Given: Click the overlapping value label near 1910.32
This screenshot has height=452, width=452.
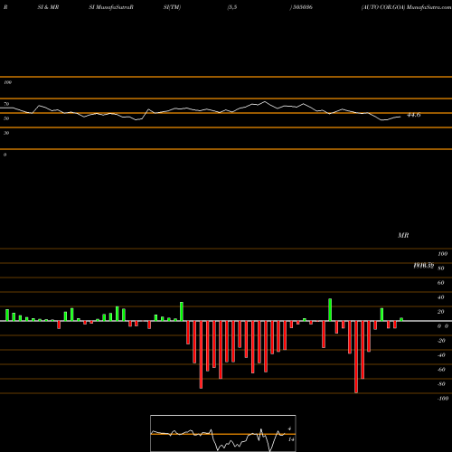Looking at the screenshot, I should 424,266.
